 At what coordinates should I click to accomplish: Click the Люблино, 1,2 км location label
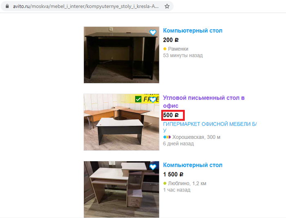click(x=187, y=183)
